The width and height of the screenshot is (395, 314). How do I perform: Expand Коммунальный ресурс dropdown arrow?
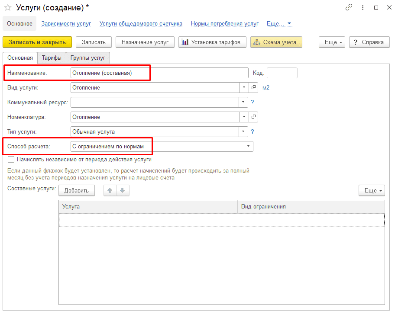(x=243, y=102)
